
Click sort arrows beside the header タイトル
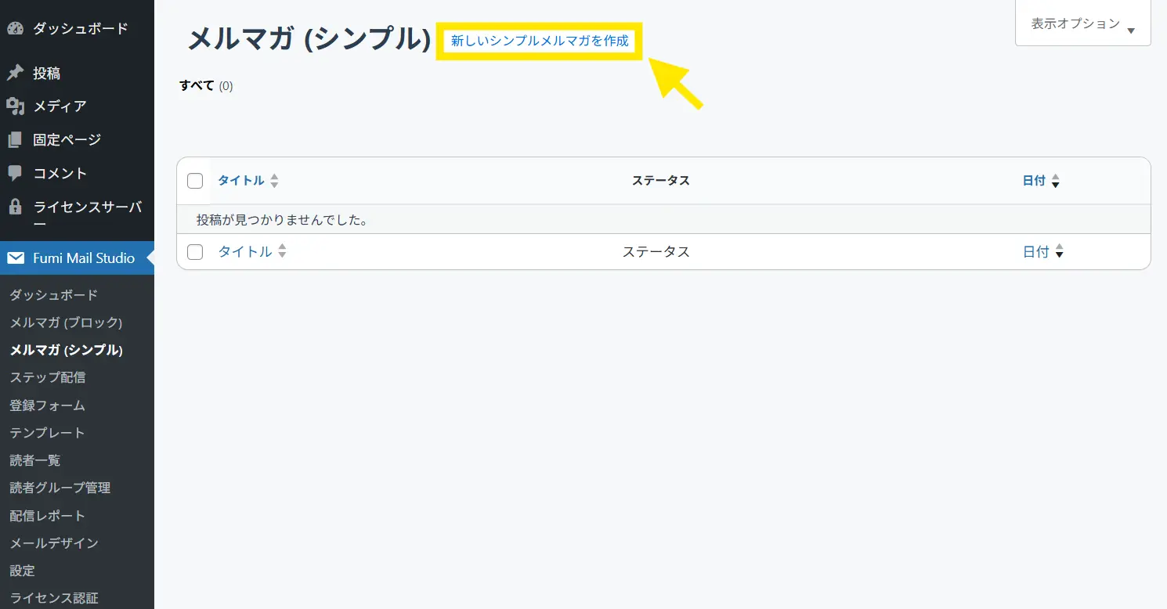coord(274,181)
